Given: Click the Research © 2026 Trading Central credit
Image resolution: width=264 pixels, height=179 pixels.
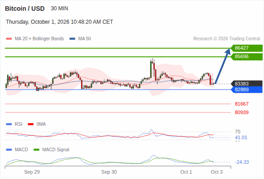Looking at the screenshot, I should click(x=226, y=39).
